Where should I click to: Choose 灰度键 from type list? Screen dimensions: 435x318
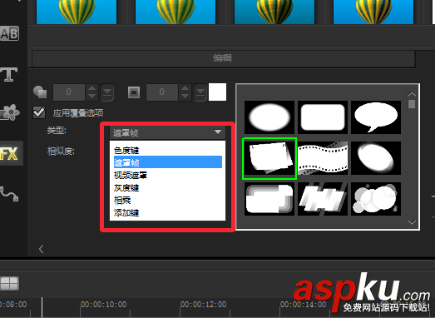[x=168, y=188]
